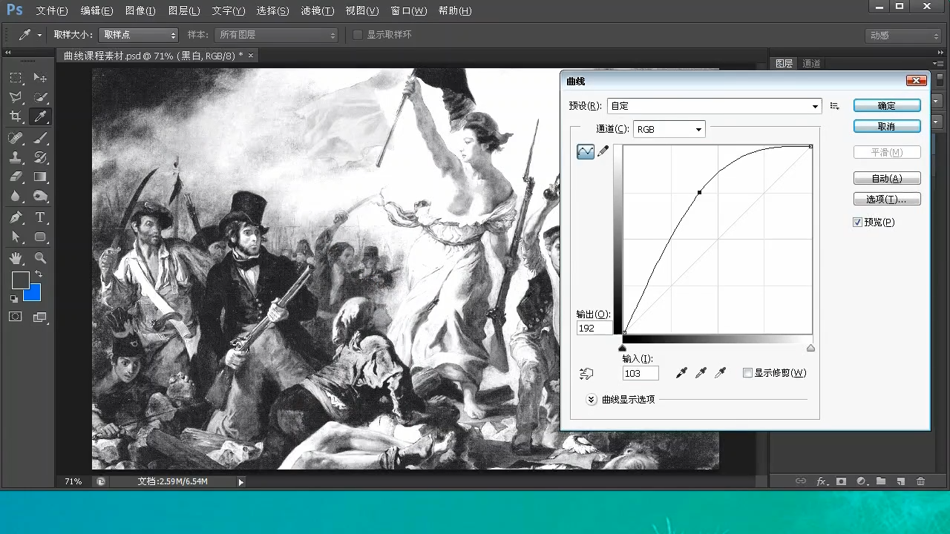Image resolution: width=950 pixels, height=534 pixels.
Task: Click the blue background color swatch
Action: (x=35, y=294)
